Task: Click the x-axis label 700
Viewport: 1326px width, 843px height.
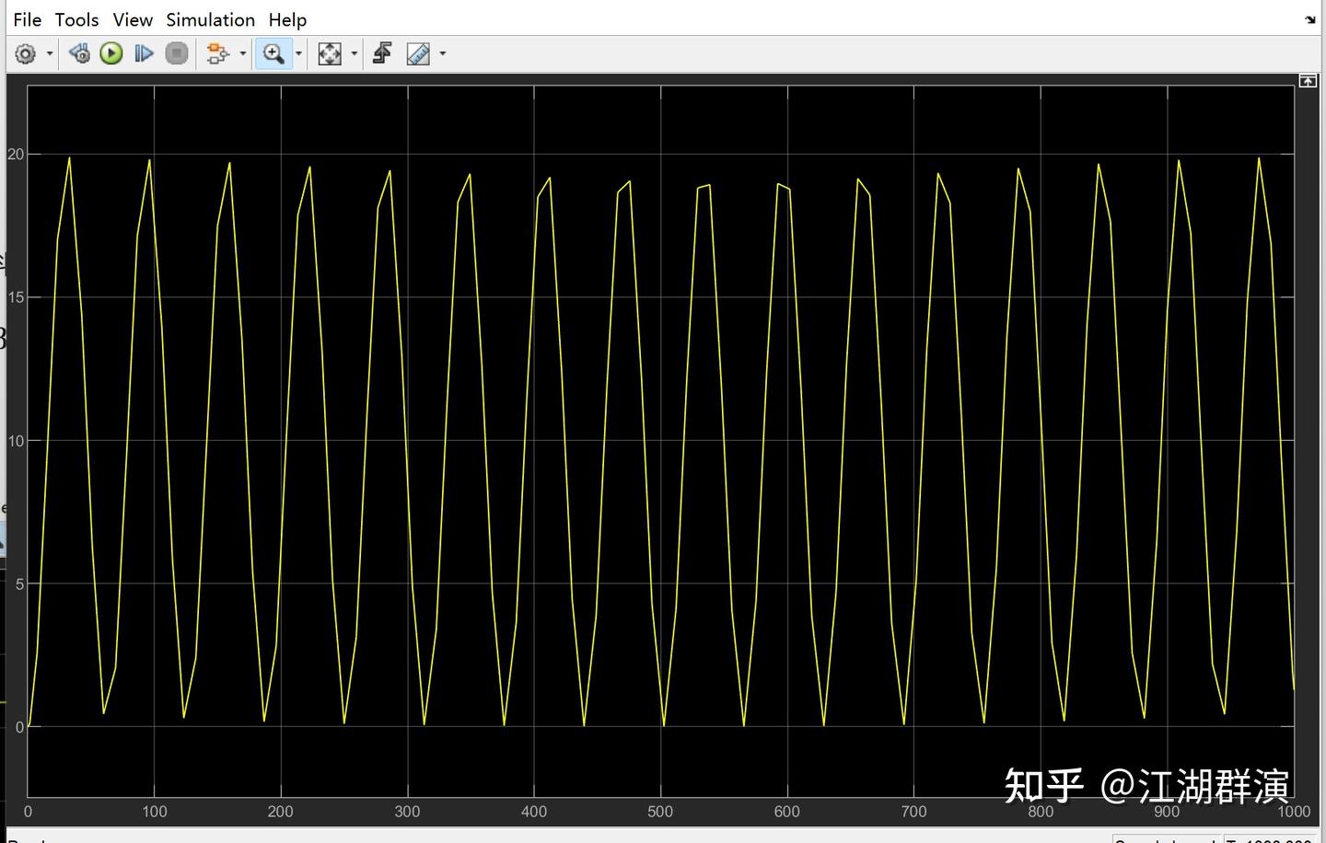Action: click(913, 812)
